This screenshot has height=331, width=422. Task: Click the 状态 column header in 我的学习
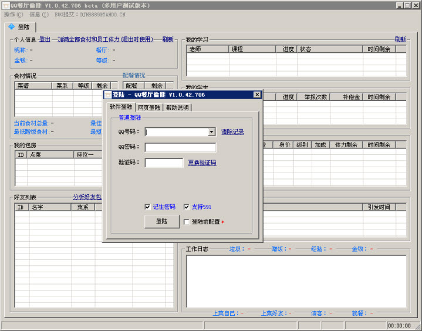[x=330, y=49]
